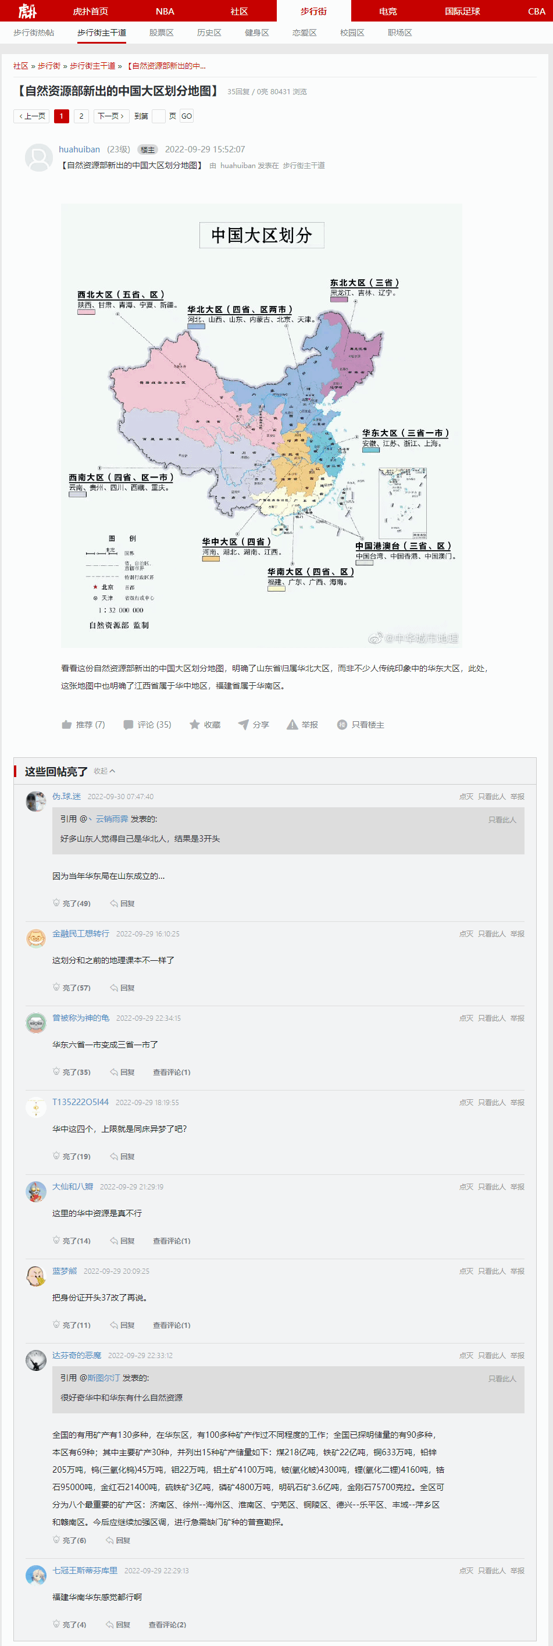The height and width of the screenshot is (1646, 553).
Task: Open the NBA tab in top navigation
Action: pos(165,11)
